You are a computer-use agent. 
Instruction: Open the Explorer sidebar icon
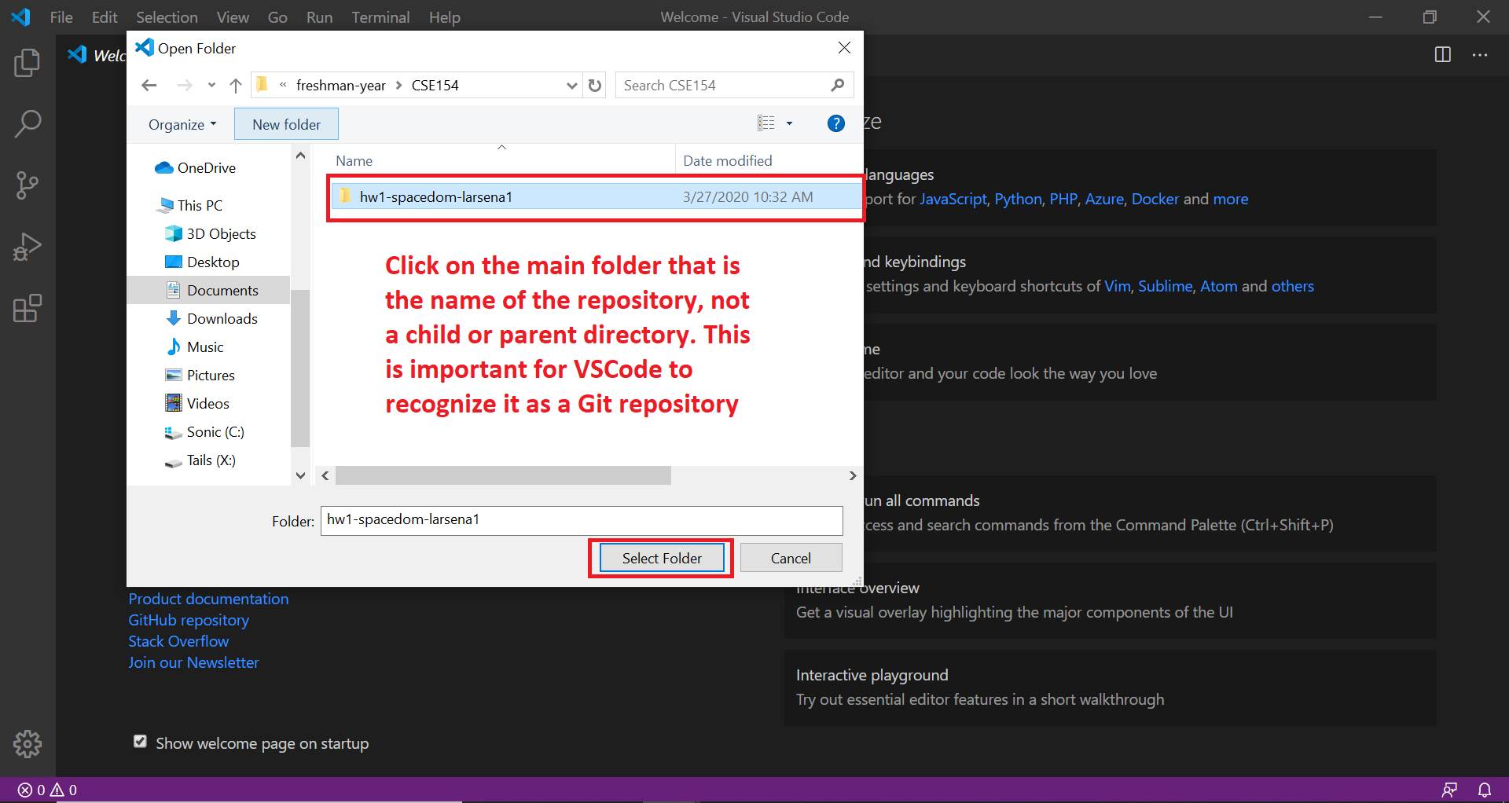click(x=28, y=63)
